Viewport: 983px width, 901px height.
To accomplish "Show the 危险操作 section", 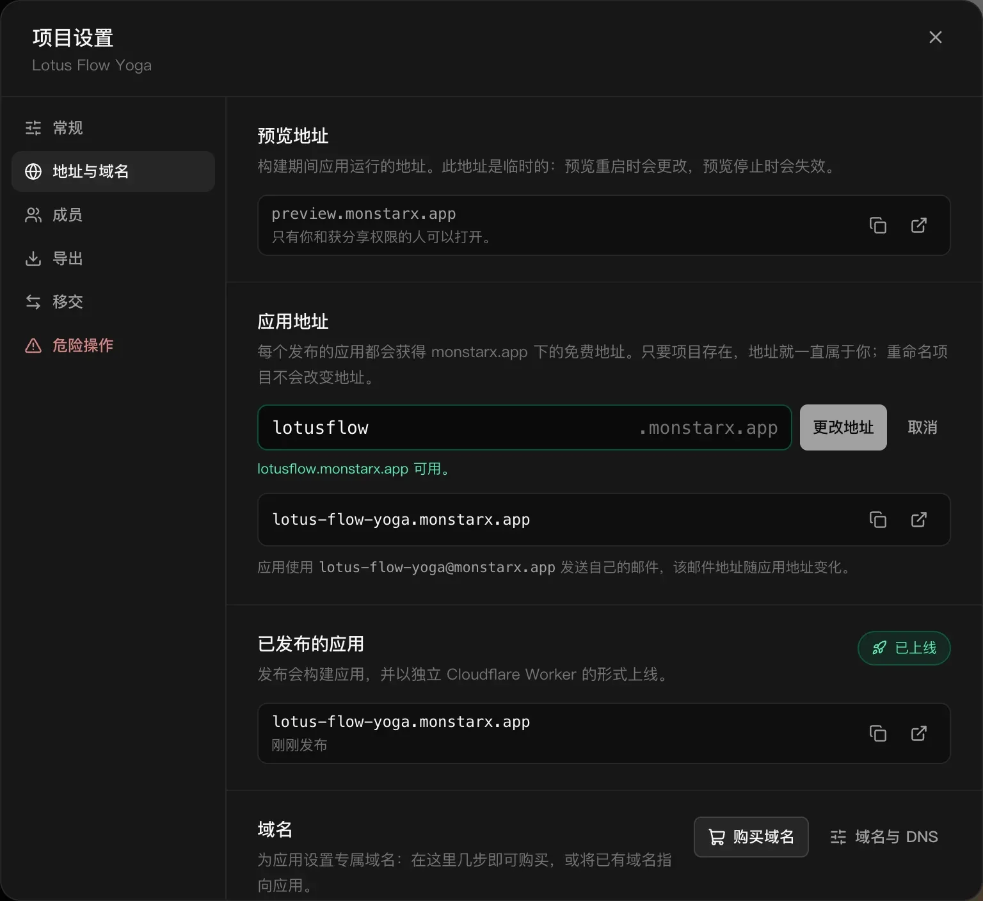I will tap(113, 346).
